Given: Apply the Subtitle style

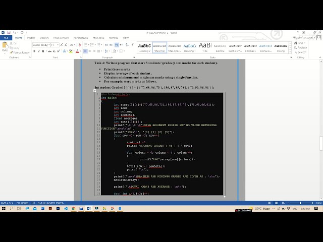Looking at the screenshot, I should [x=220, y=48].
